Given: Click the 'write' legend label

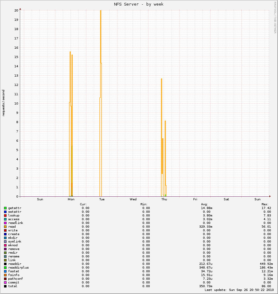Looking at the screenshot, I should coord(13,230).
